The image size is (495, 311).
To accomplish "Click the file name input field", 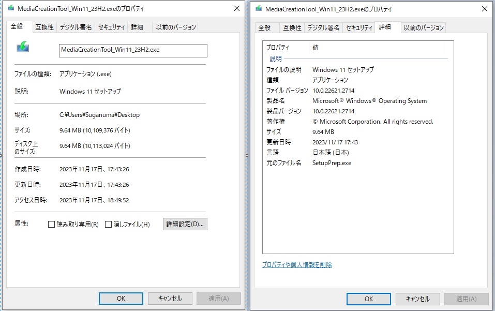I will click(133, 51).
